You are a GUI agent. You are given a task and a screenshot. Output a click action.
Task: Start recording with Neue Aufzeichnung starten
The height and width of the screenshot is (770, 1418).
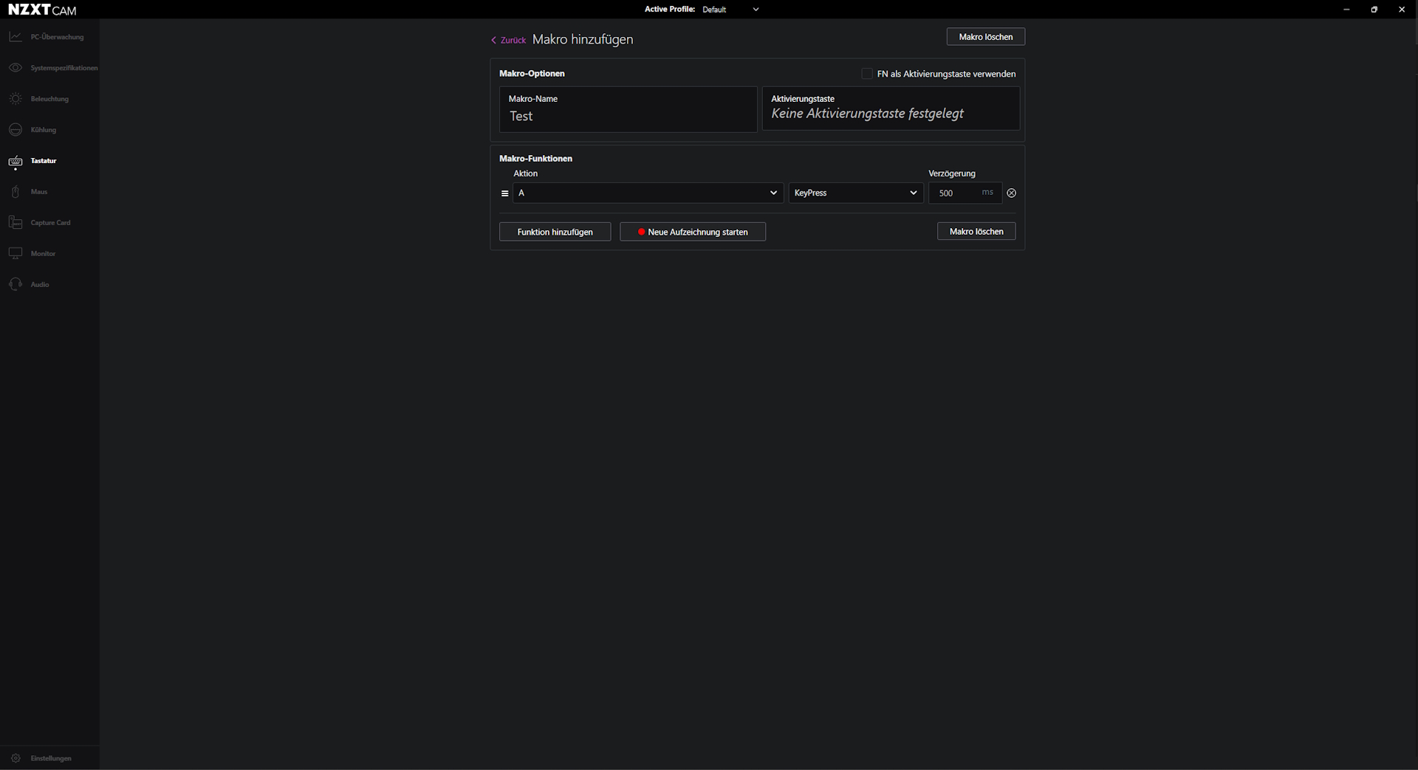pos(692,232)
